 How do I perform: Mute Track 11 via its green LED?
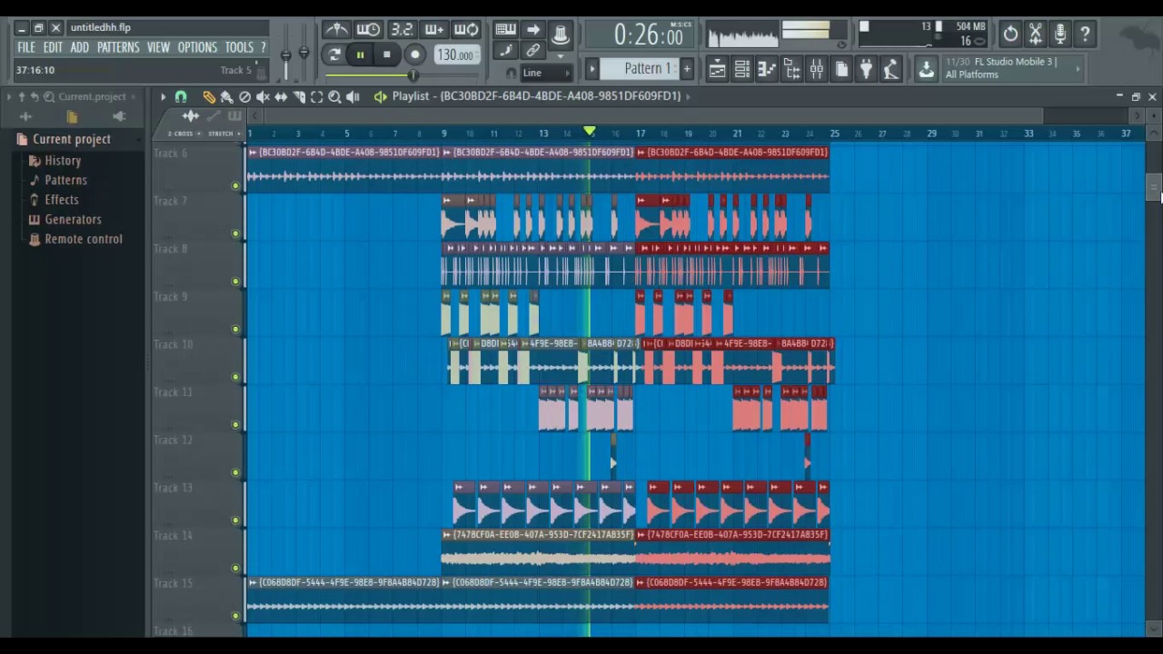[x=235, y=425]
